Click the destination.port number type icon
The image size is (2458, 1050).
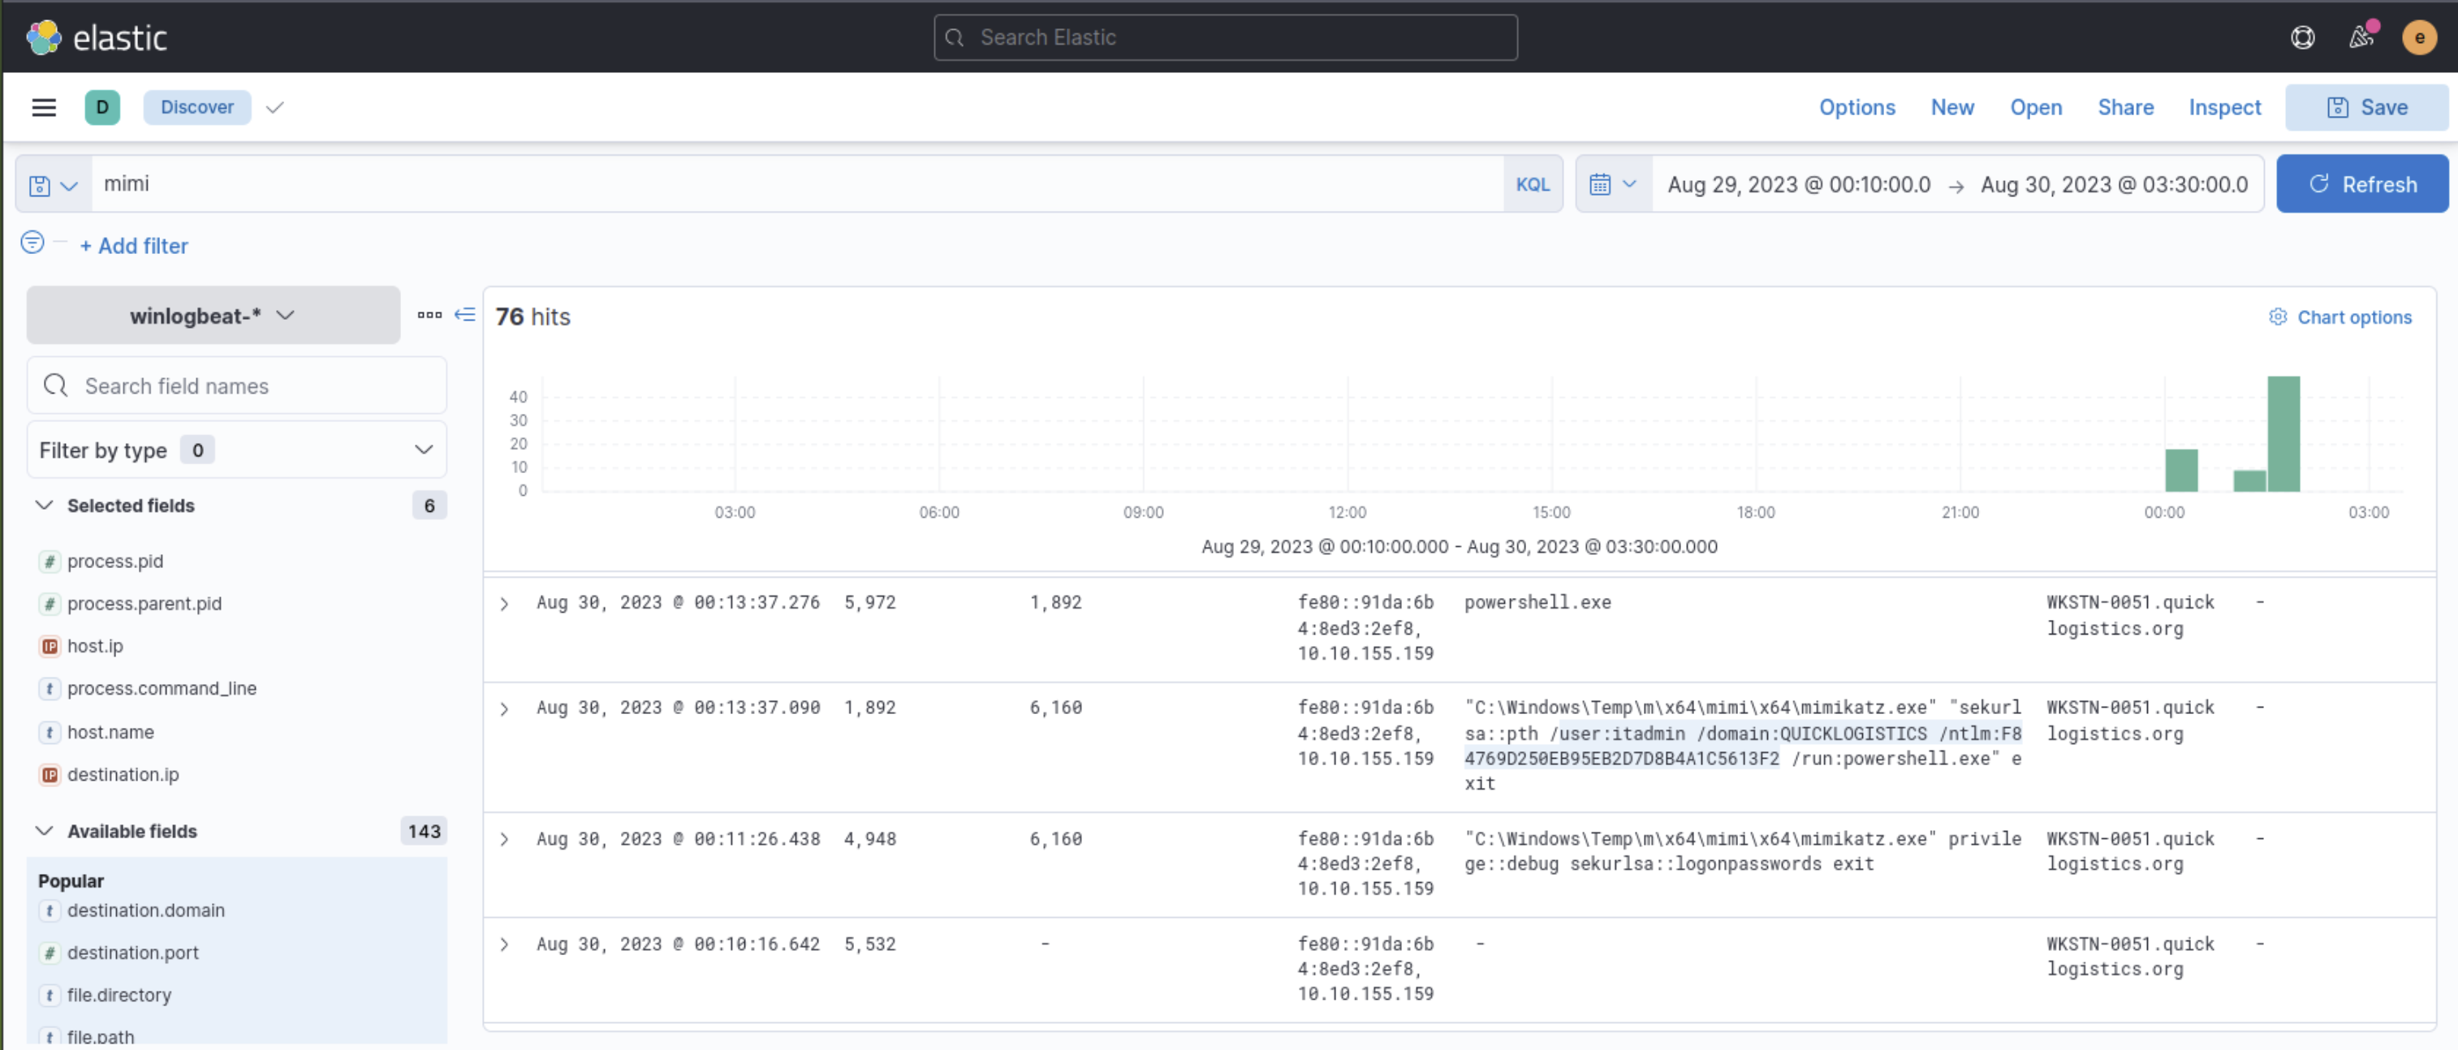pos(50,953)
